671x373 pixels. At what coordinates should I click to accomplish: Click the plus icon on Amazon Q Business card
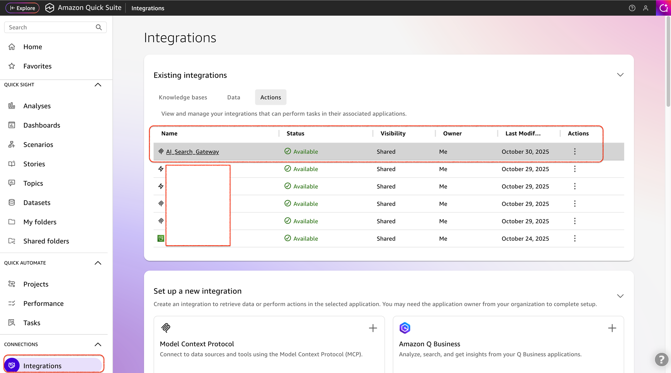click(612, 328)
